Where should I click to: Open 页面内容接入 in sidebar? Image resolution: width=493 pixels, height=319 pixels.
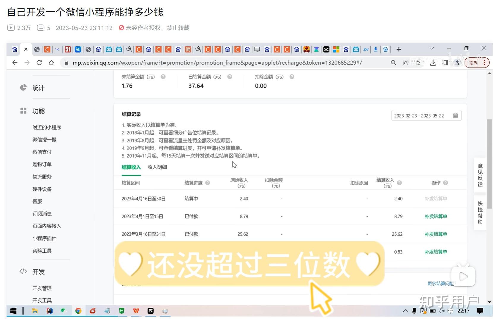click(47, 226)
